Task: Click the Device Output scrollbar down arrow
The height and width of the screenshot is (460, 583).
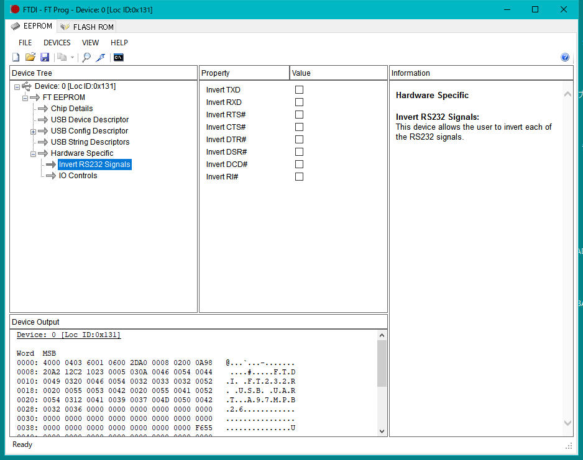Action: point(382,431)
